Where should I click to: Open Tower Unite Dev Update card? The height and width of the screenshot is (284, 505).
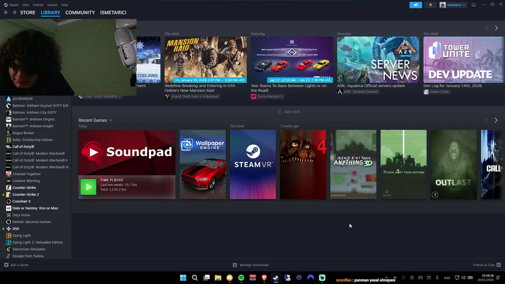pos(464,60)
